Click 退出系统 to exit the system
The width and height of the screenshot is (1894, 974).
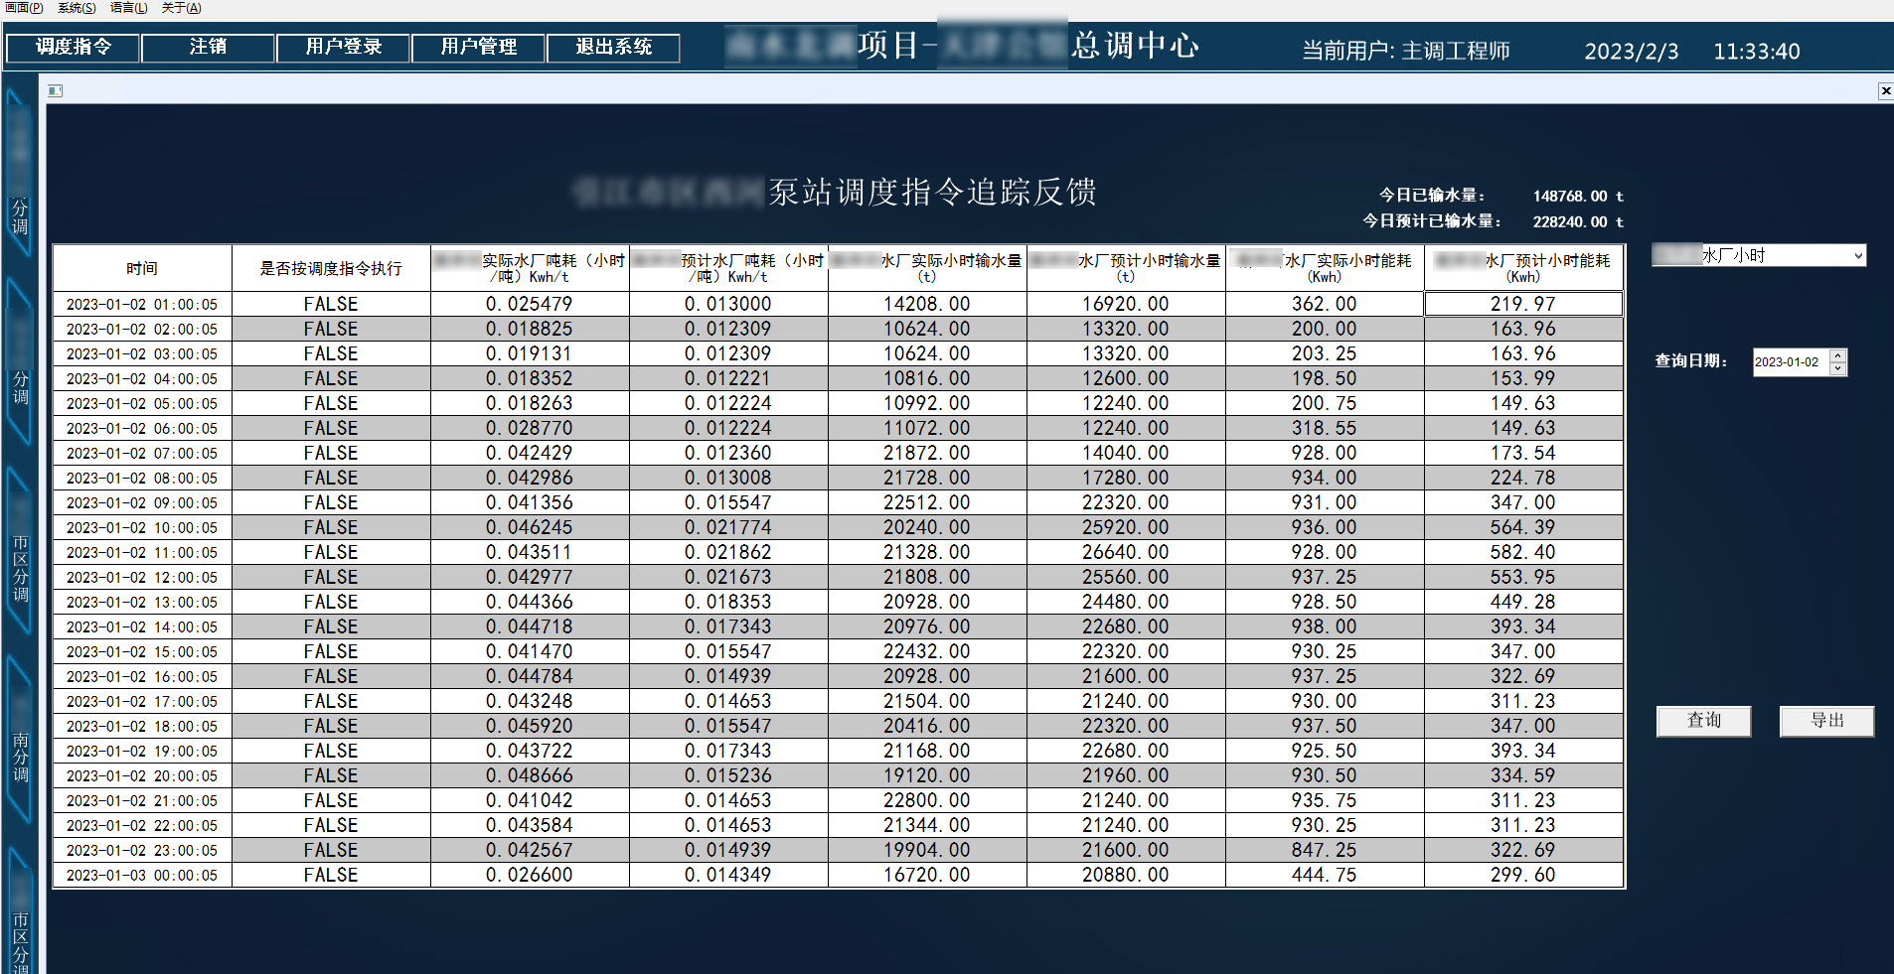click(x=613, y=47)
